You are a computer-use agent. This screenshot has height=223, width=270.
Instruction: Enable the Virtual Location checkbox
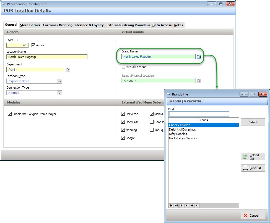[x=124, y=67]
